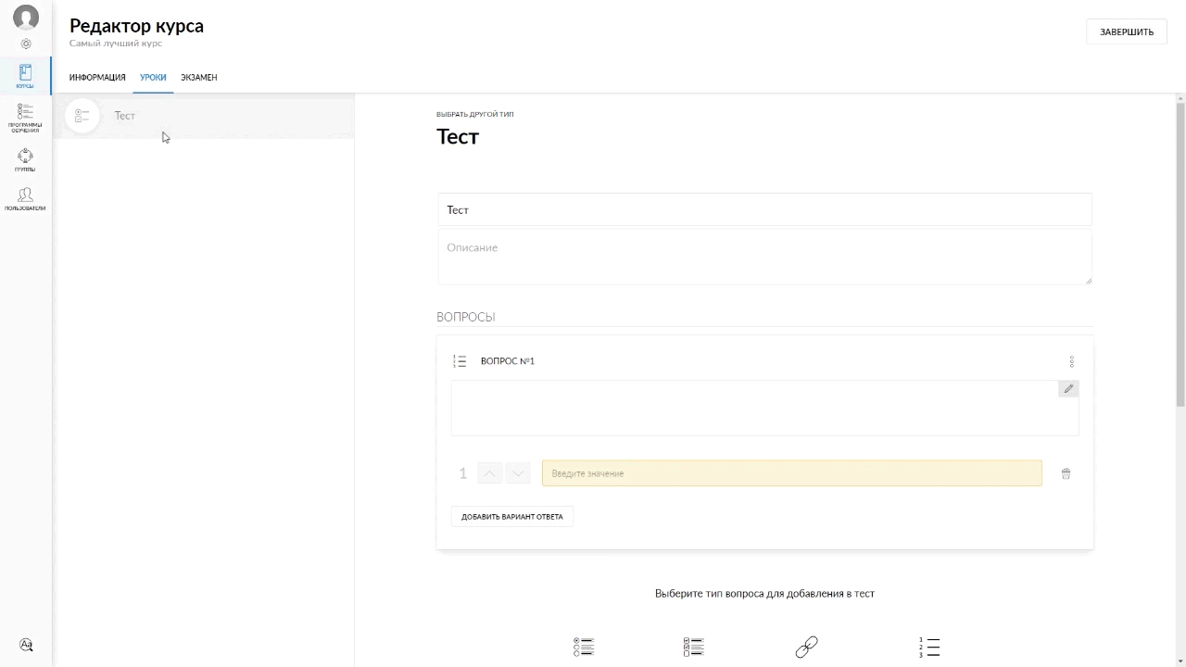Click the Выберите тип вопроса prompt text
This screenshot has height=667, width=1186.
(x=764, y=594)
